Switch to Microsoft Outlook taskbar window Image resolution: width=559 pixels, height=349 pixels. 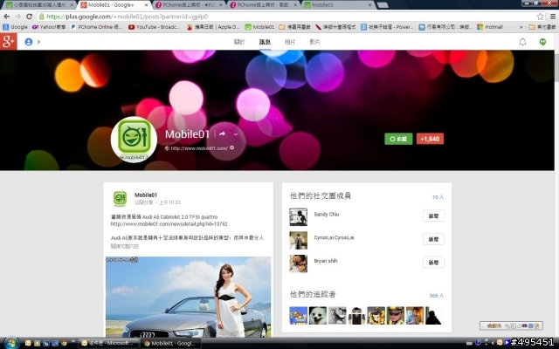click(x=107, y=343)
